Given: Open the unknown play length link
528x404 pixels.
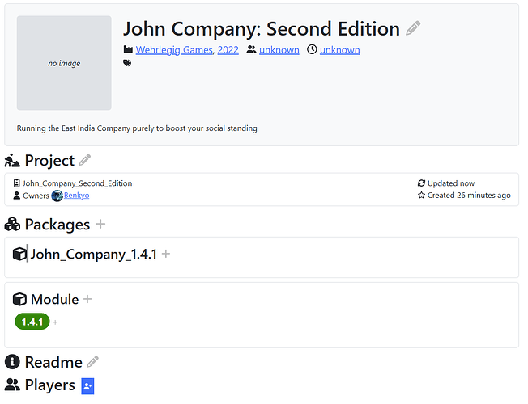Looking at the screenshot, I should 339,50.
